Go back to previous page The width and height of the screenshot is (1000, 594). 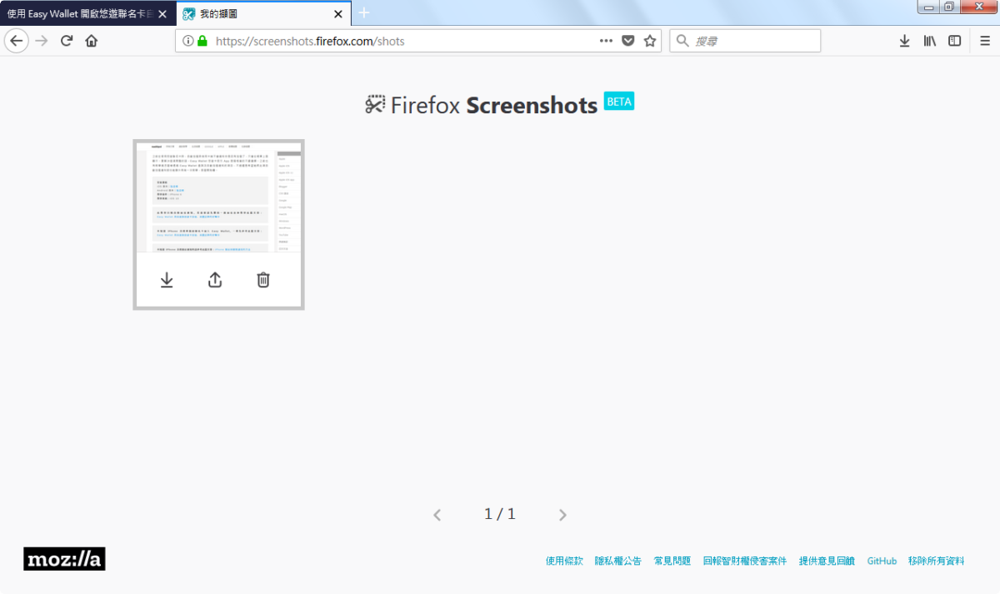tap(17, 41)
